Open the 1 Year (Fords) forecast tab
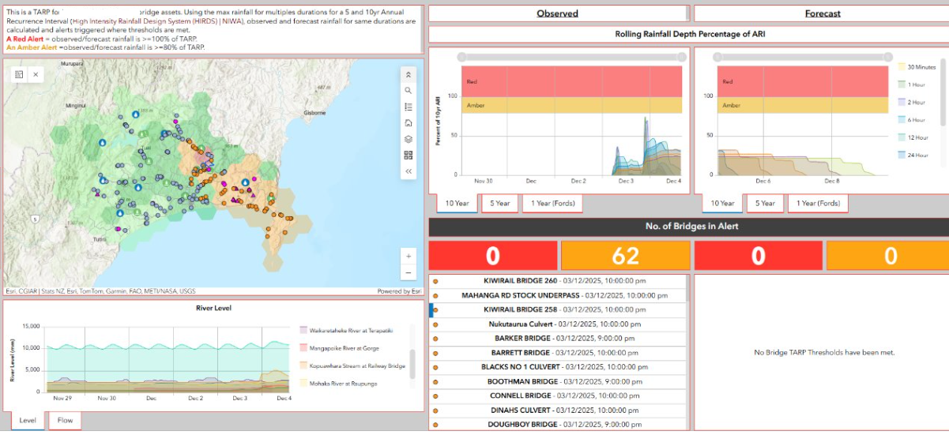Viewport: 949px width, 435px height. (818, 203)
